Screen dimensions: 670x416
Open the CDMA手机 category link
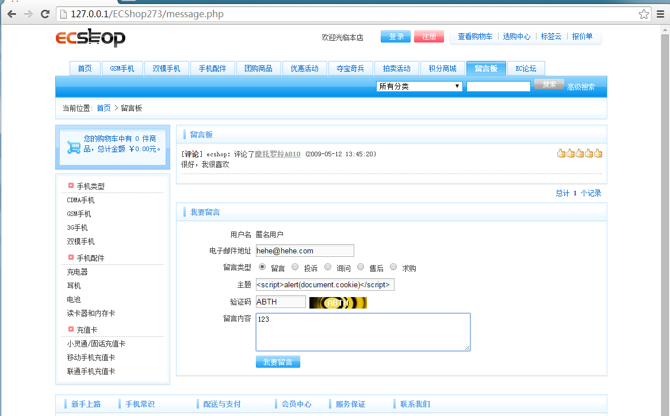point(81,200)
